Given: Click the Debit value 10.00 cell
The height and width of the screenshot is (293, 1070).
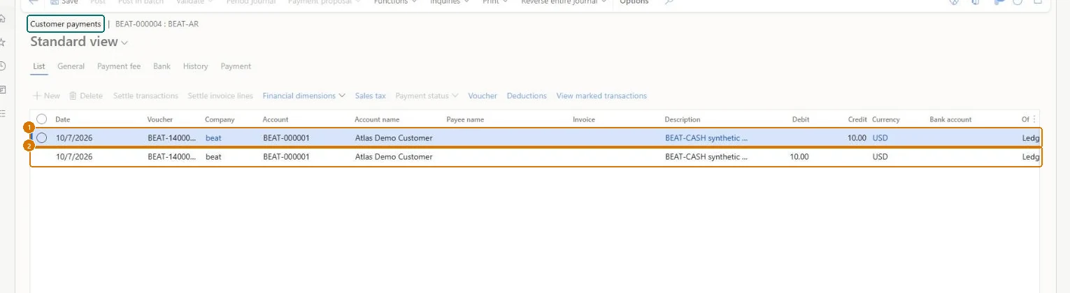Looking at the screenshot, I should click(799, 157).
